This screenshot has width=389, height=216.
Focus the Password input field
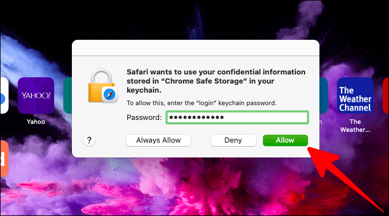point(237,118)
